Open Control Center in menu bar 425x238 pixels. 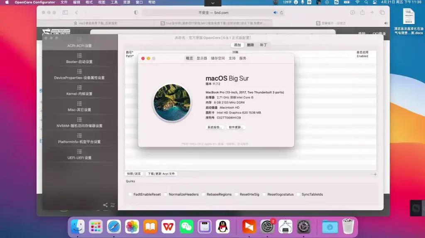375,2
